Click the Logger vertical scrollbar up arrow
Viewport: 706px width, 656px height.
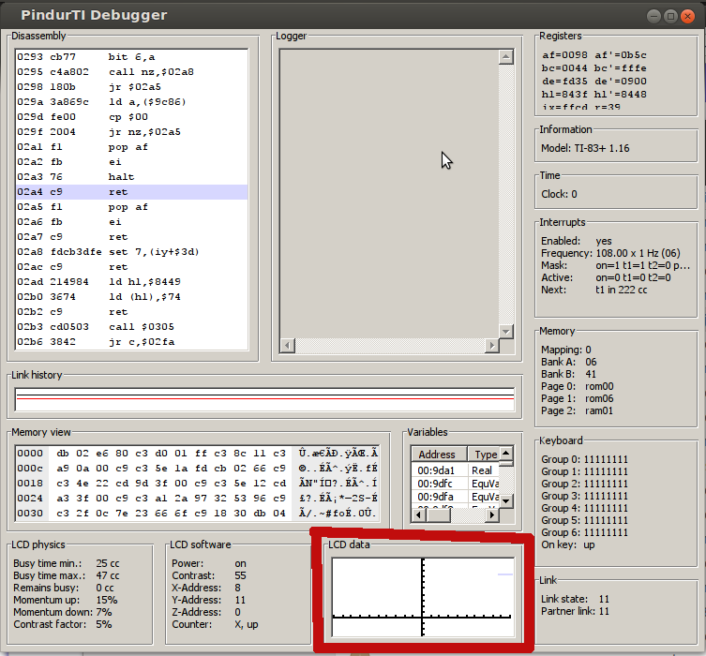[506, 57]
